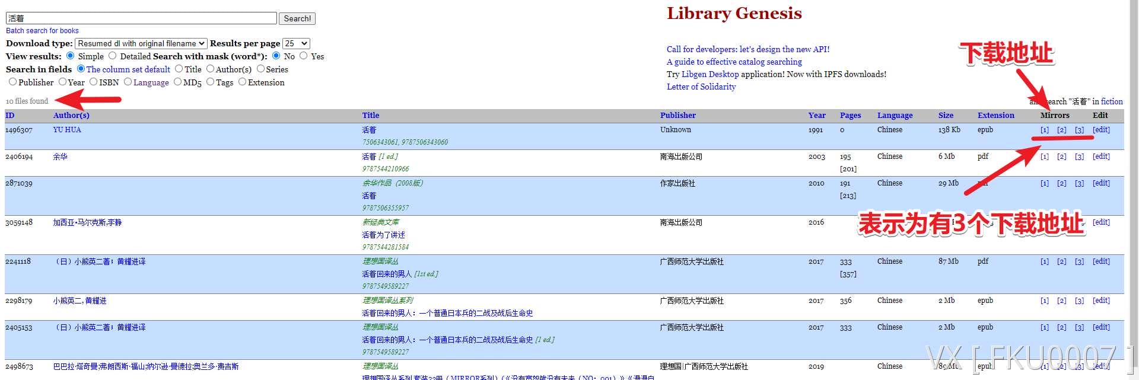Open title 活着 [1 ed.] in row 2406194
Viewport: 1139px width, 380px height.
380,157
